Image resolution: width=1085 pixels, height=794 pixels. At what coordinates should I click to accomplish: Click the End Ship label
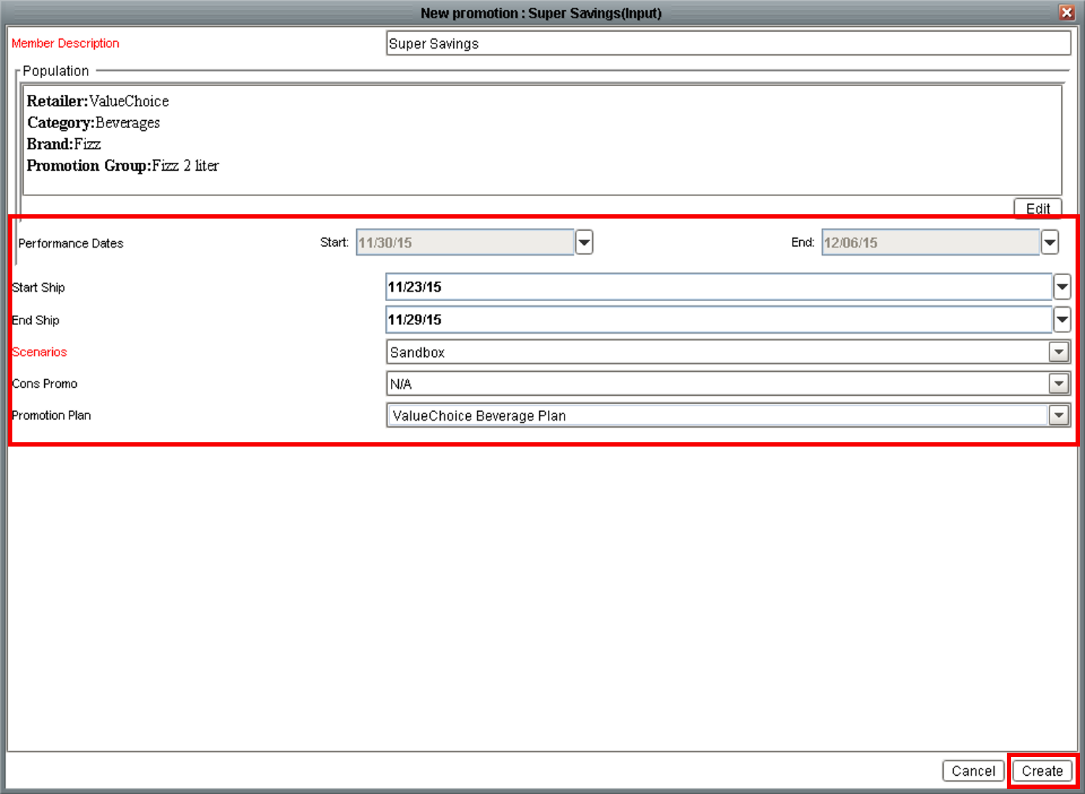pyautogui.click(x=35, y=320)
